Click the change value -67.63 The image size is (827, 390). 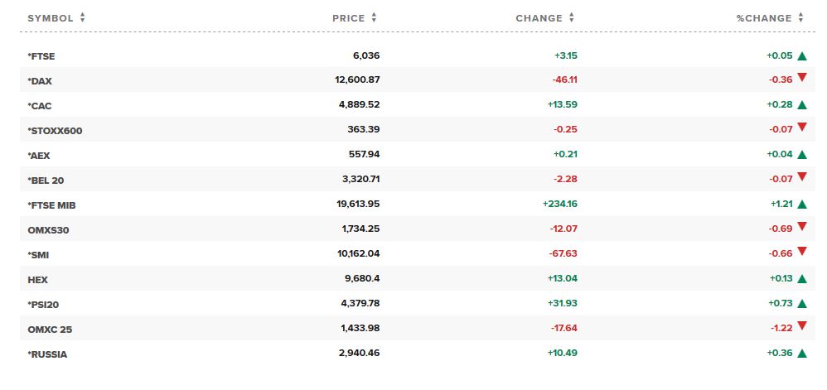(x=563, y=253)
